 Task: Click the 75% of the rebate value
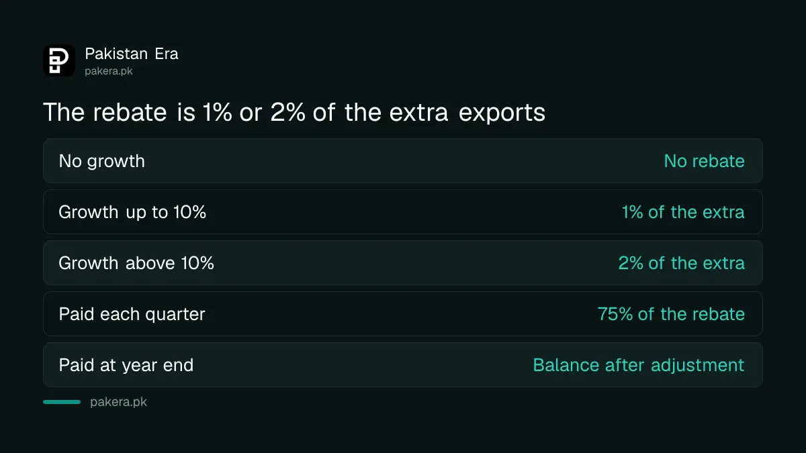tap(671, 314)
